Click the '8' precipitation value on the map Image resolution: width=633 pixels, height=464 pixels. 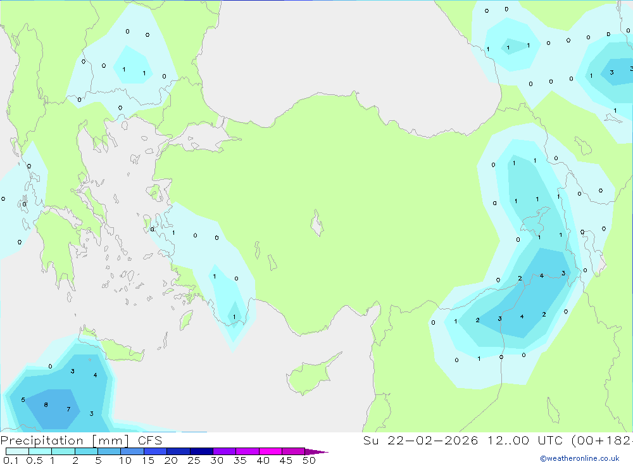[46, 404]
